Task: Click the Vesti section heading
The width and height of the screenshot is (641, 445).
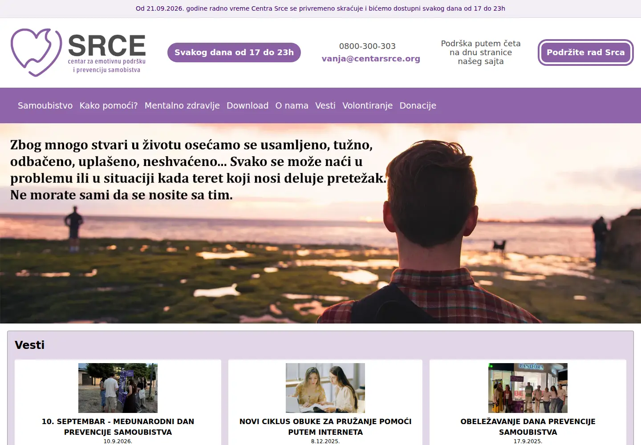Action: pos(30,345)
